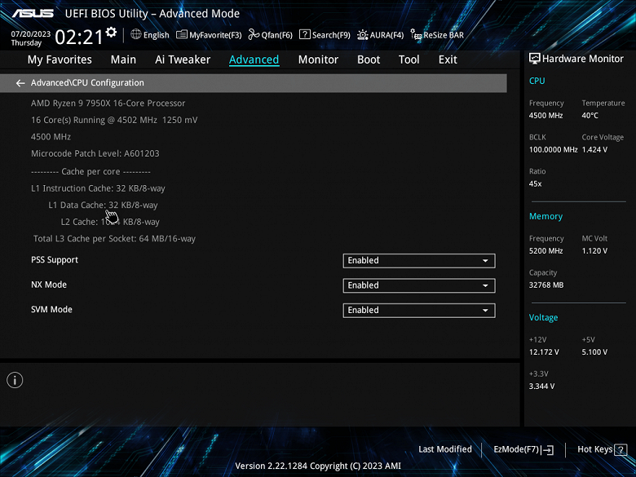The height and width of the screenshot is (477, 636).
Task: Click the globe language icon
Action: pyautogui.click(x=136, y=34)
